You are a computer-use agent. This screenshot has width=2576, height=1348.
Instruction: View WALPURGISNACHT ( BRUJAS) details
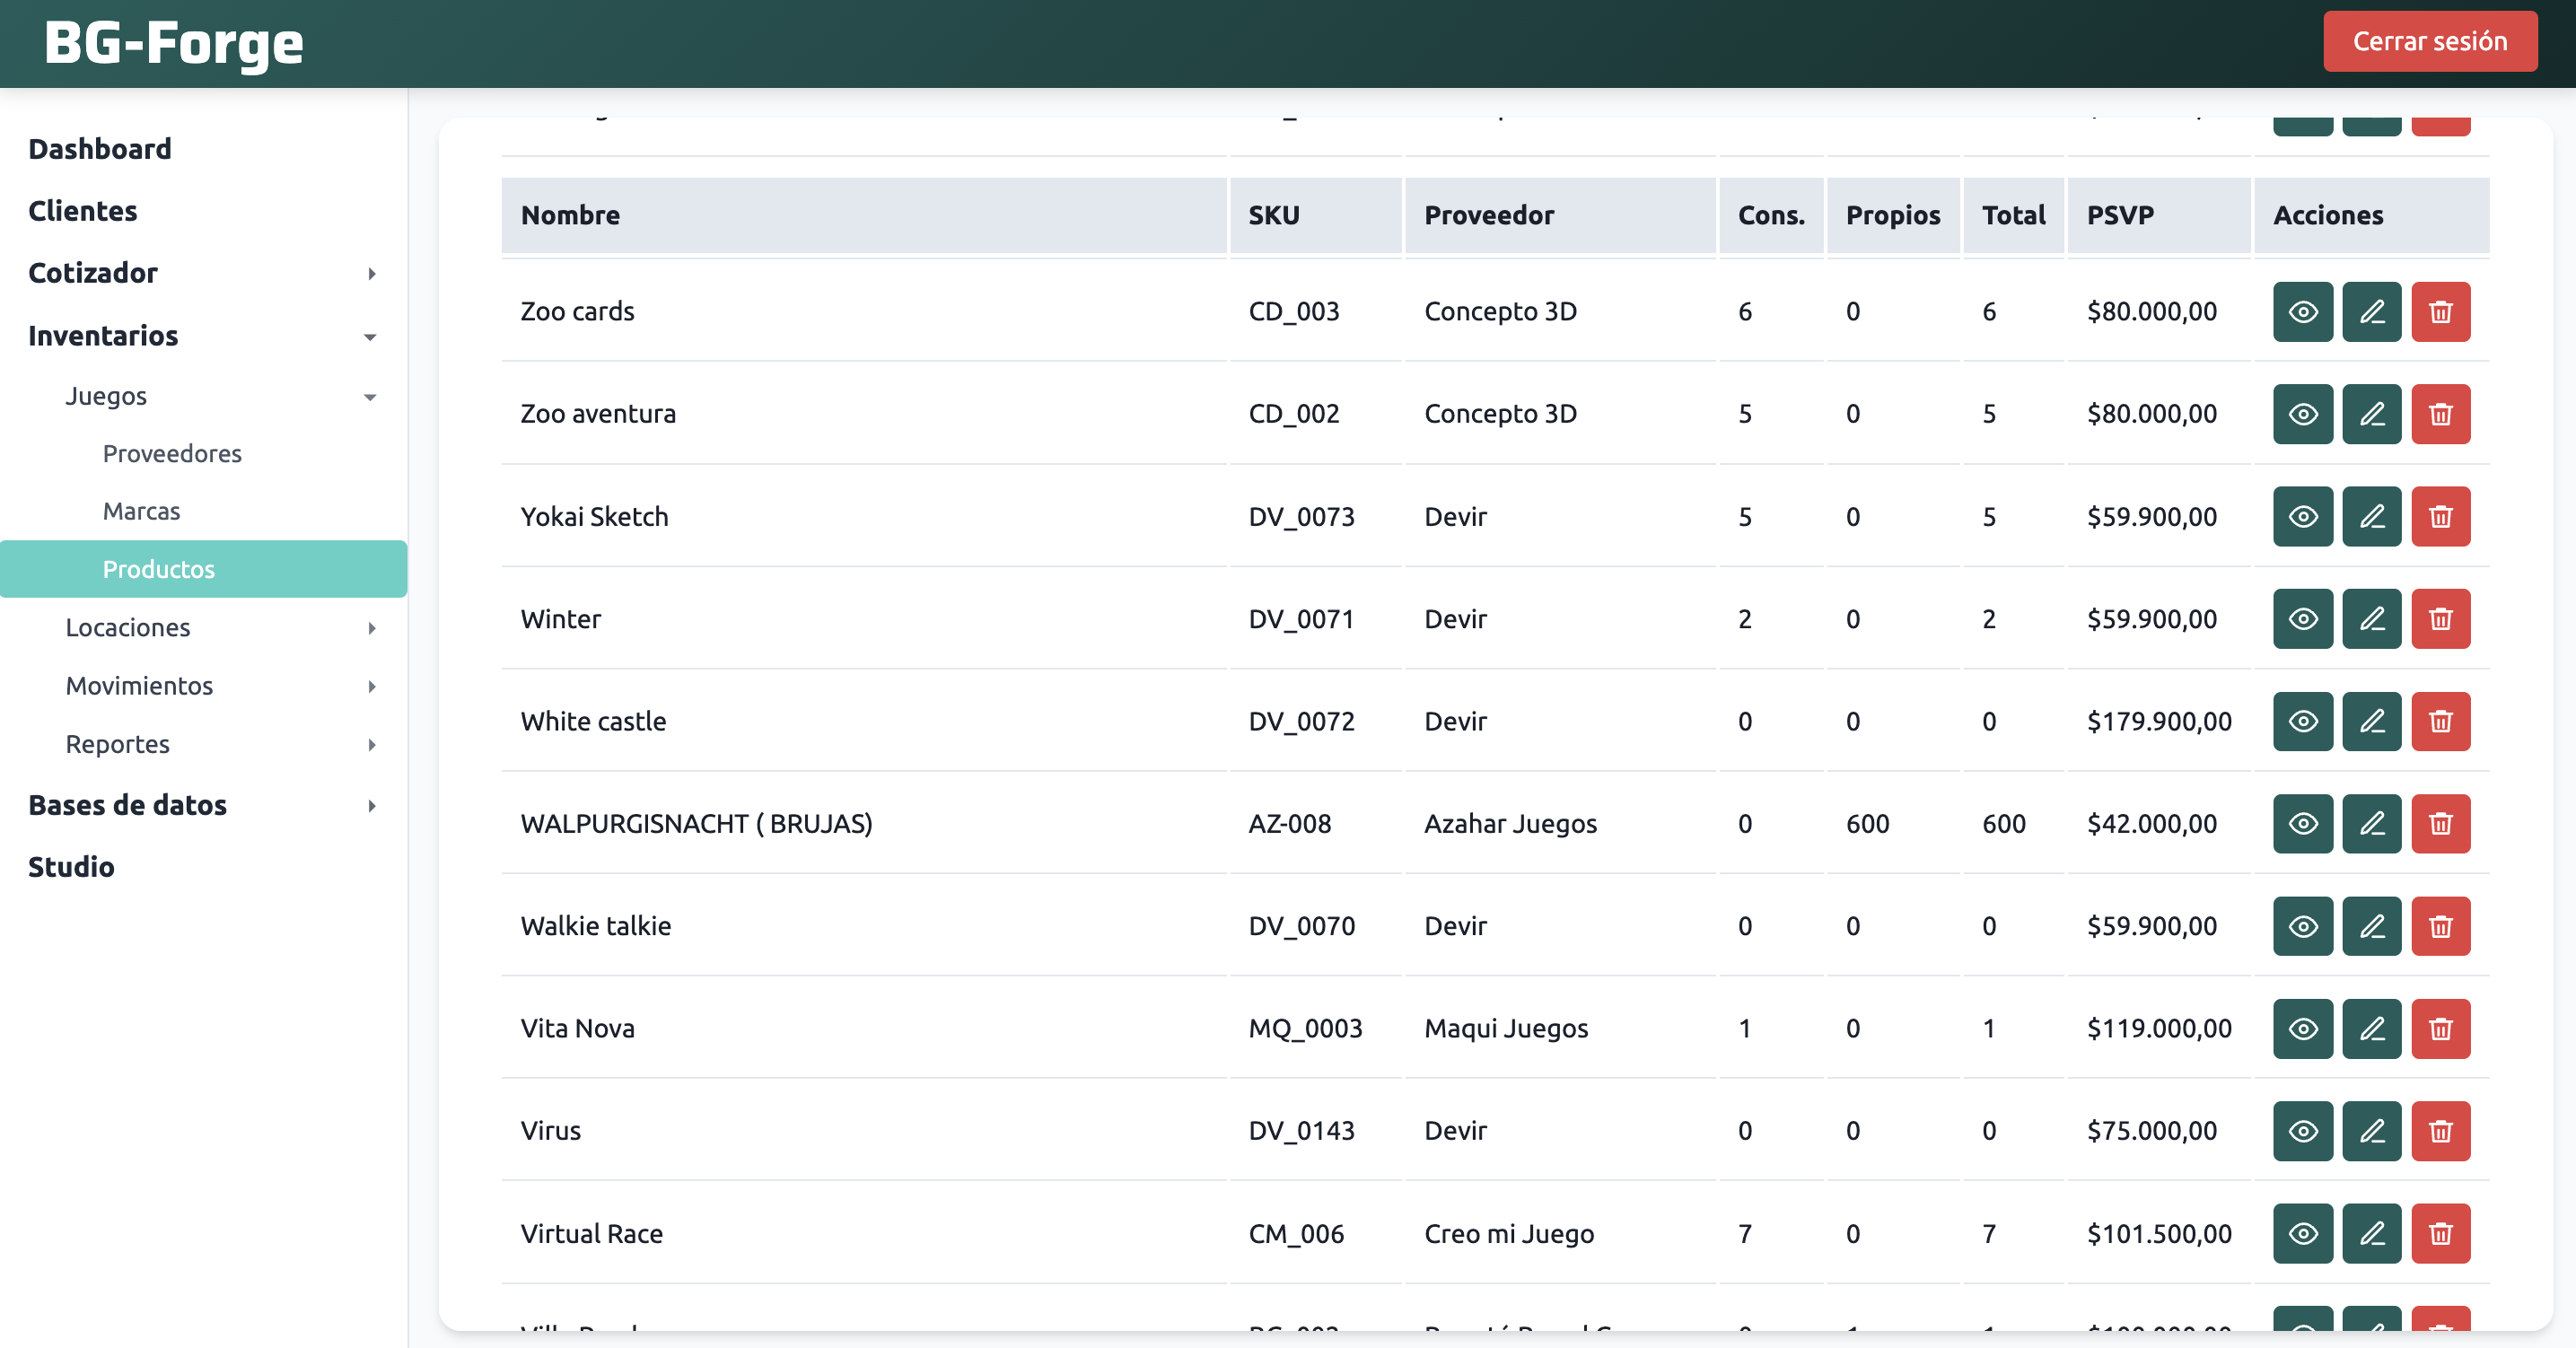[x=2303, y=824]
